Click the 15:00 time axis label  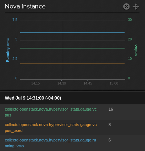[x=114, y=83]
